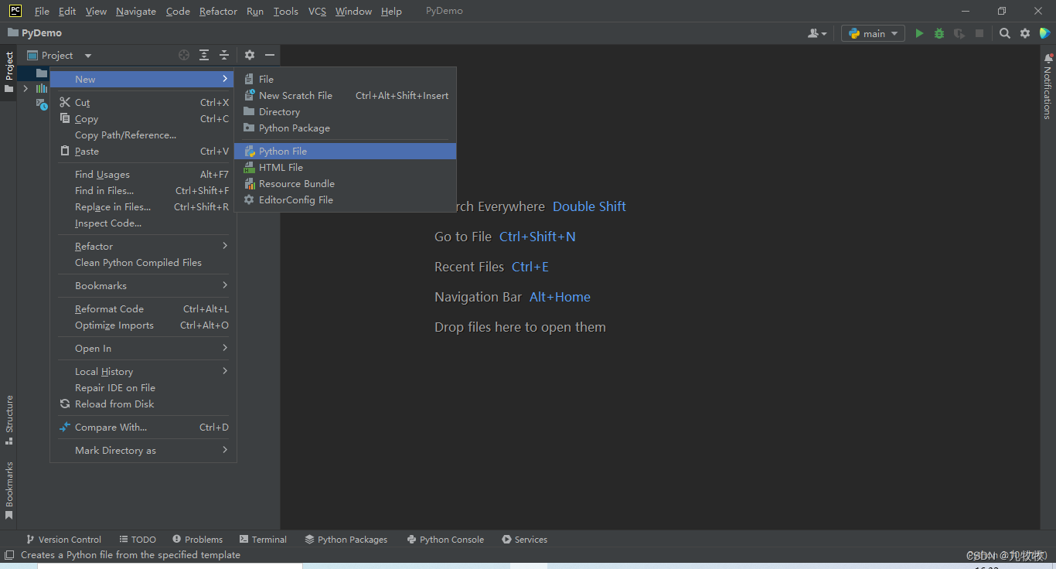1056x569 pixels.
Task: Select Copy Path/Reference option
Action: pos(143,135)
